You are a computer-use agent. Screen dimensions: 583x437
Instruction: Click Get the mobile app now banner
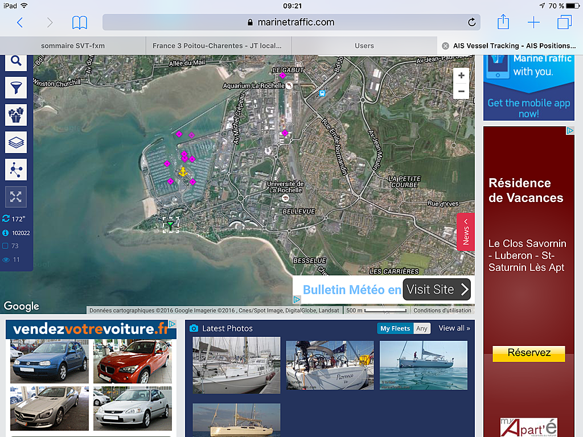(x=529, y=88)
